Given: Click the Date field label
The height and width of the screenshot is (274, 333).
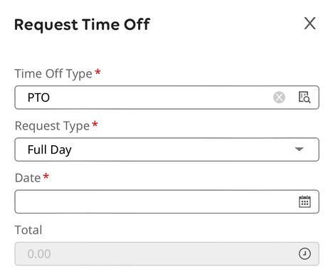Looking at the screenshot, I should click(28, 178).
